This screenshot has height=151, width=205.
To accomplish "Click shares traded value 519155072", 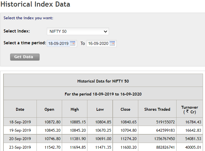I will 165,122.
